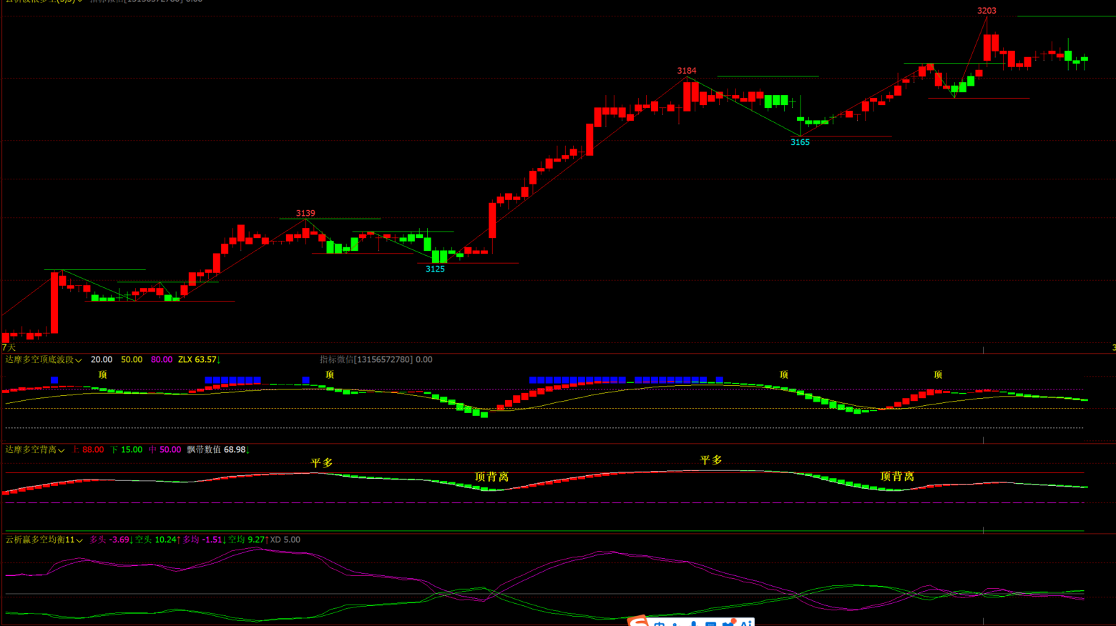Expand the 达摩多空背离 indicator dropdown
1116x626 pixels.
[x=62, y=450]
